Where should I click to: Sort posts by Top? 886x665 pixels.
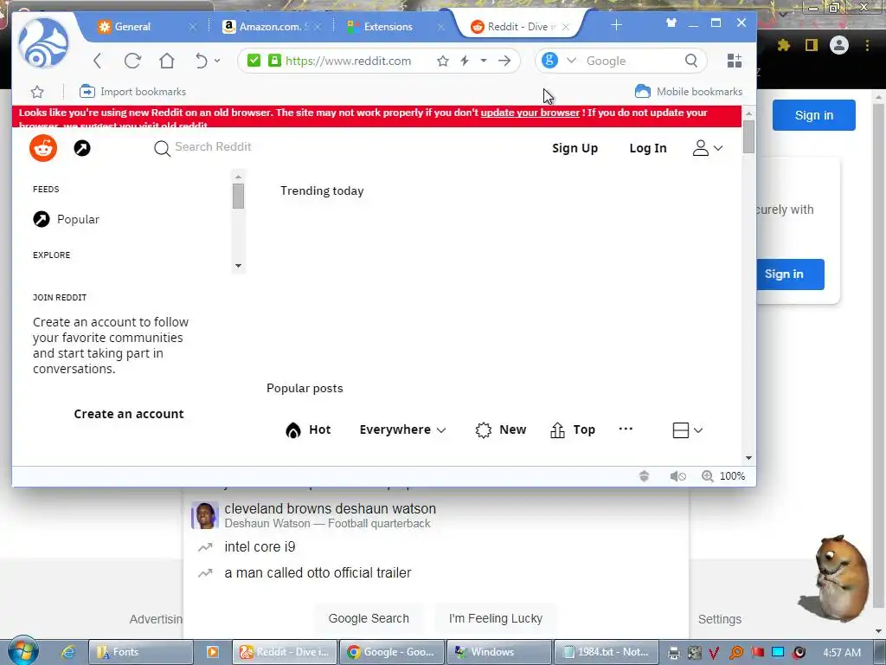click(573, 429)
